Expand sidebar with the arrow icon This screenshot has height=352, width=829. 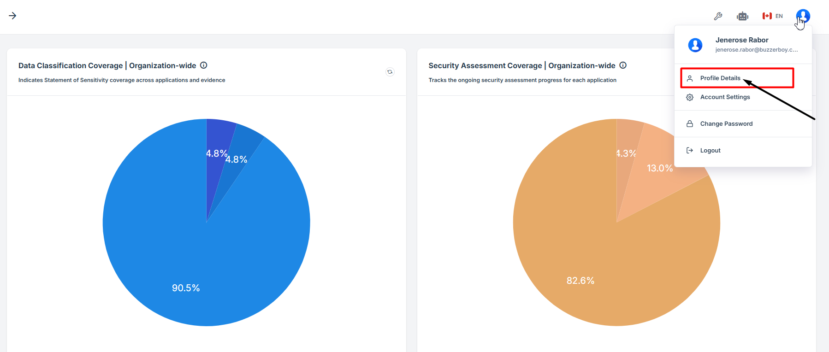tap(12, 16)
